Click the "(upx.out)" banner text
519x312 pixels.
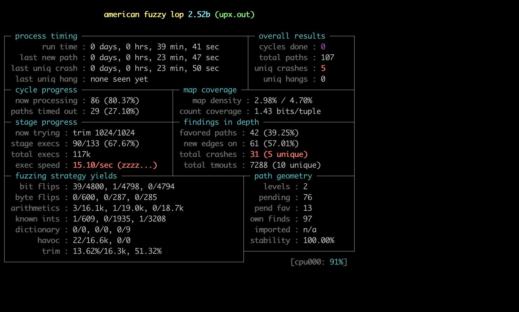(x=235, y=15)
